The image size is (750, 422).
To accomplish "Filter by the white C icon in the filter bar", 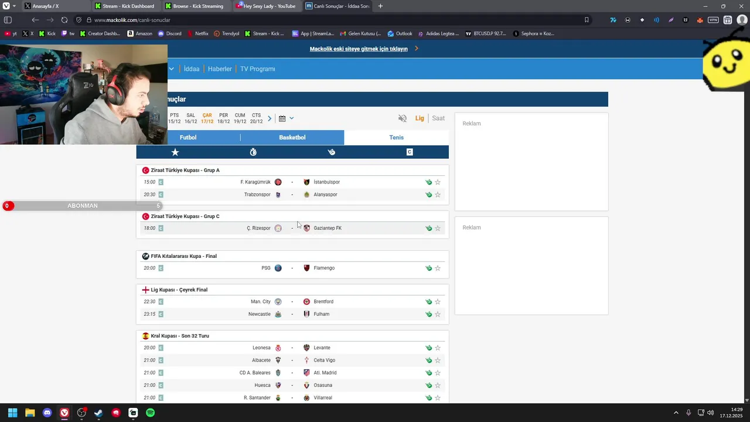I will tap(410, 152).
